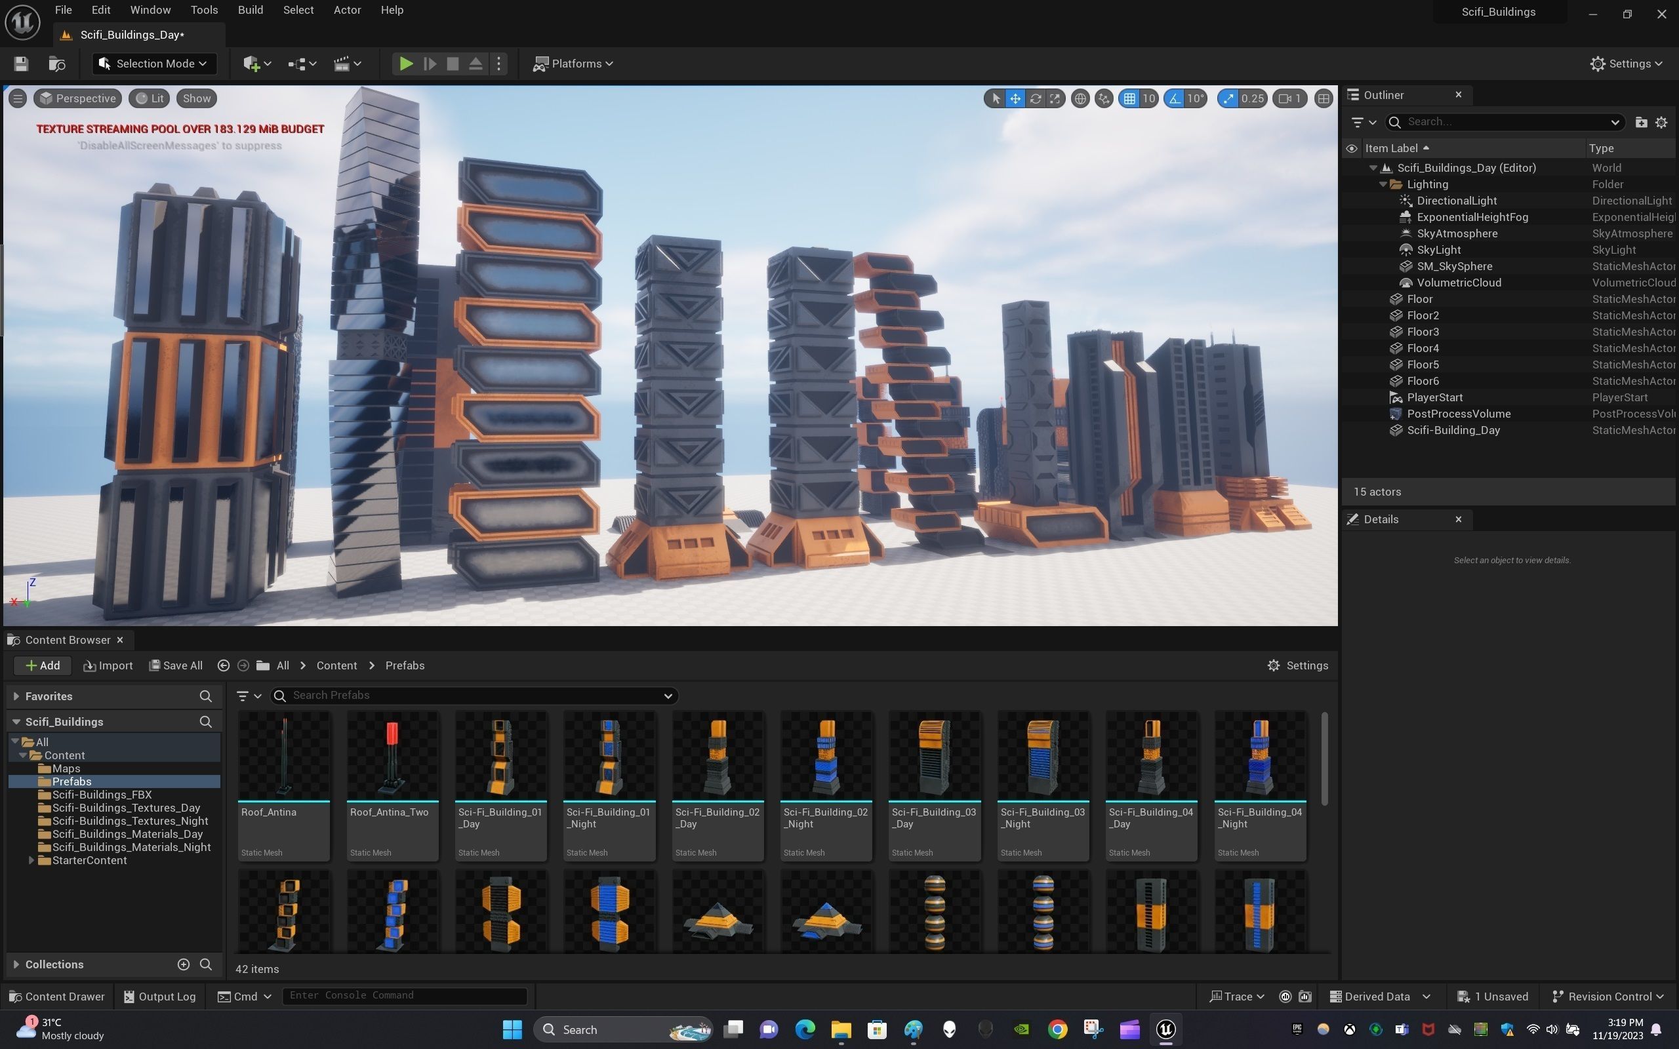Open the Build menu
Viewport: 1679px width, 1049px height.
pos(250,10)
